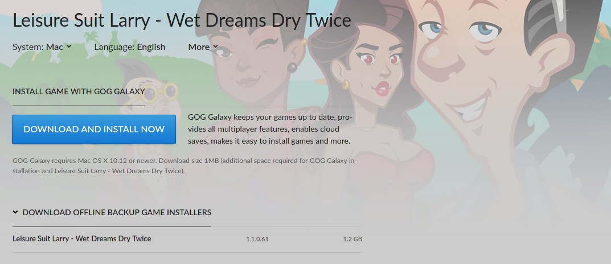611x264 pixels.
Task: Click the GOG Galaxy requirements note text
Action: pyautogui.click(x=184, y=165)
